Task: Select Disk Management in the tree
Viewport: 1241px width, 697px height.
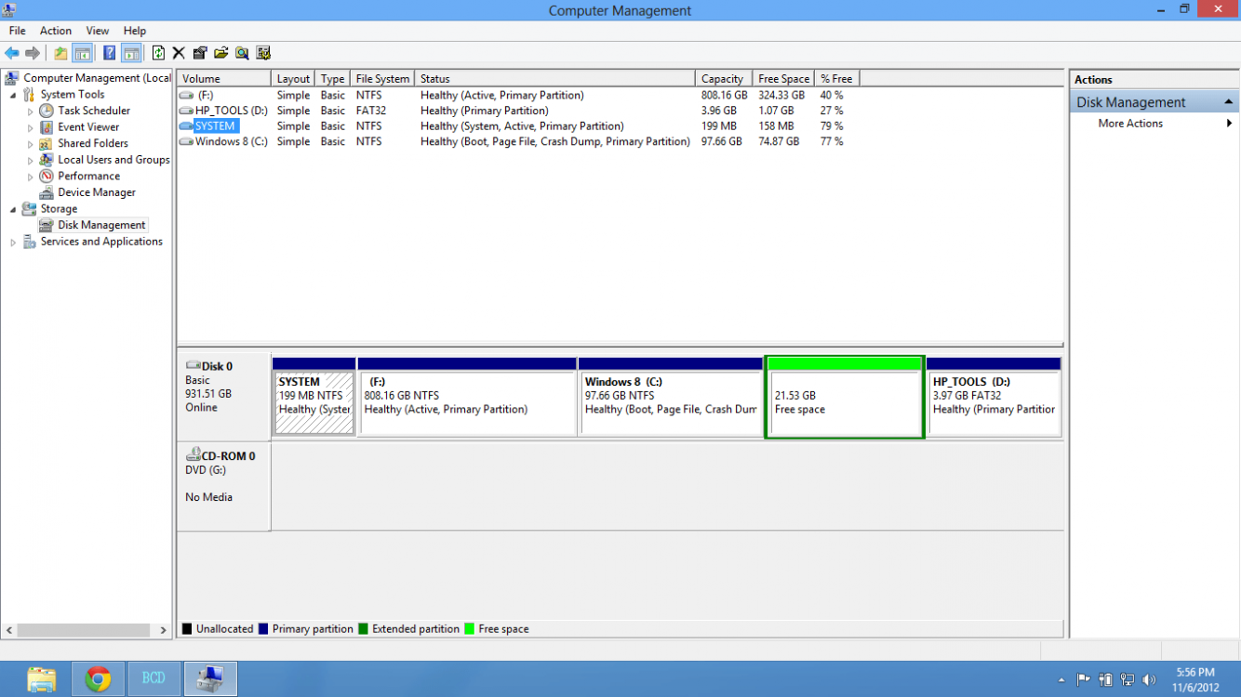Action: click(x=101, y=225)
